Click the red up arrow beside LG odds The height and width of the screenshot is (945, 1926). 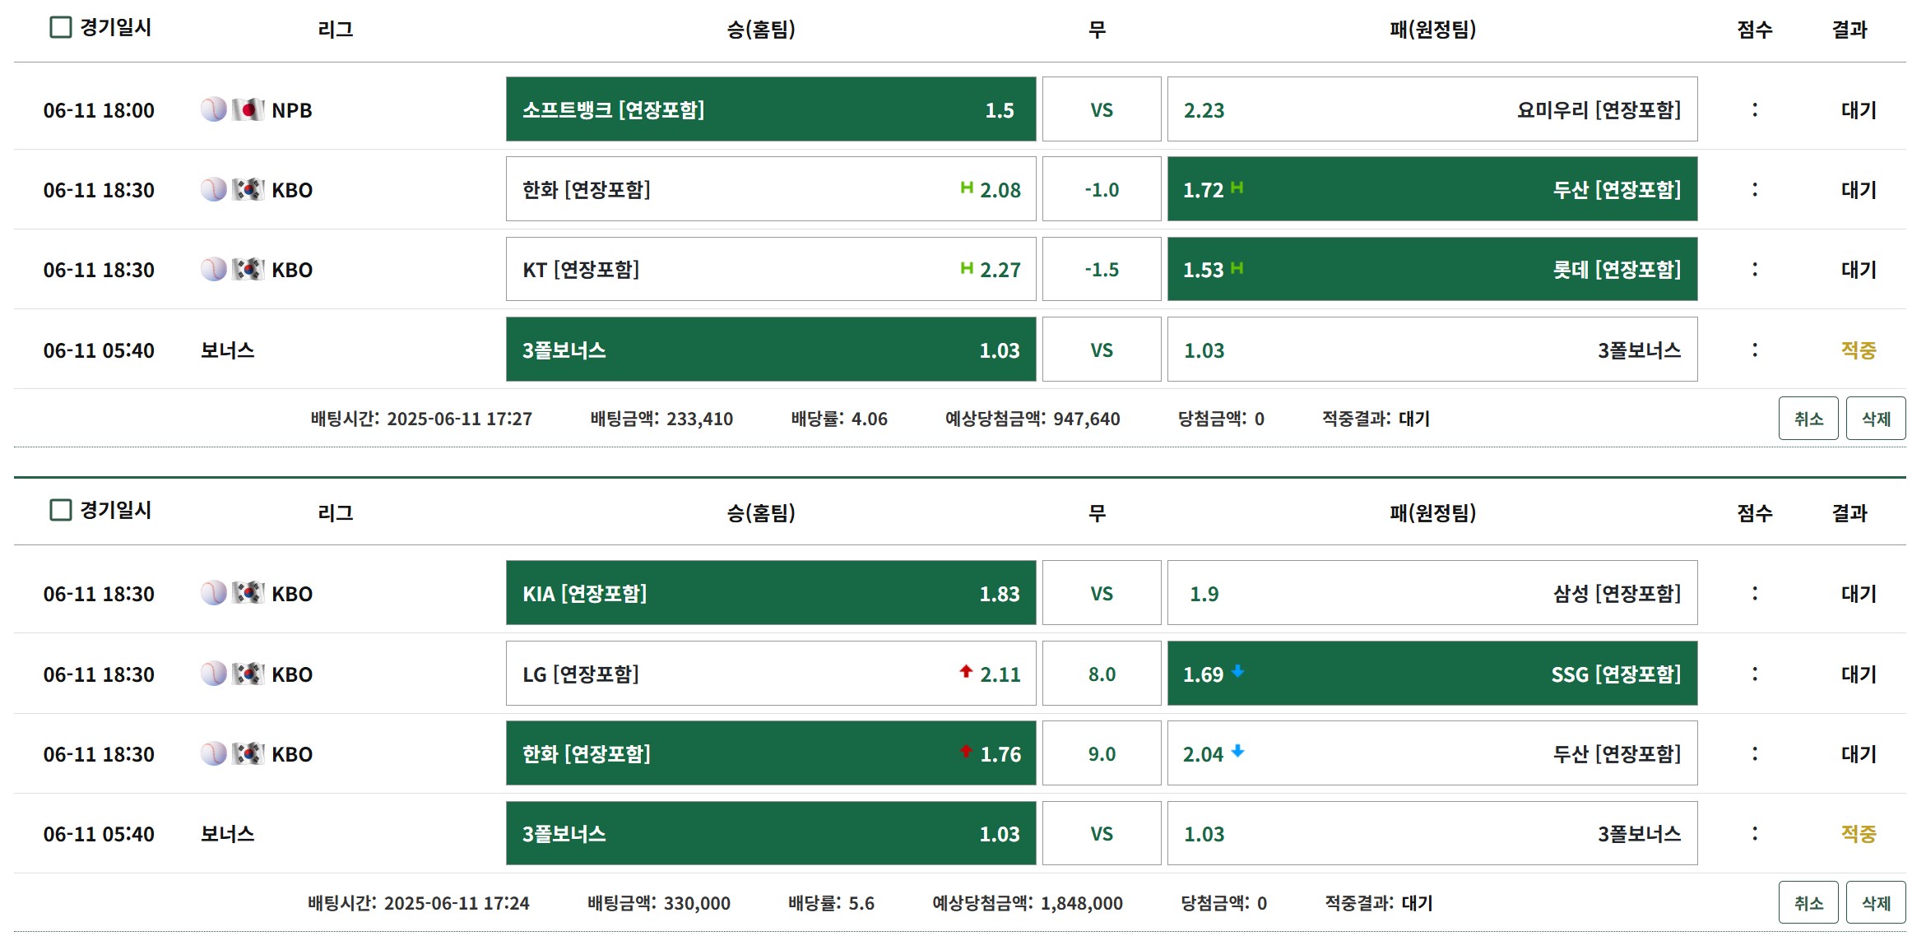[x=966, y=671]
